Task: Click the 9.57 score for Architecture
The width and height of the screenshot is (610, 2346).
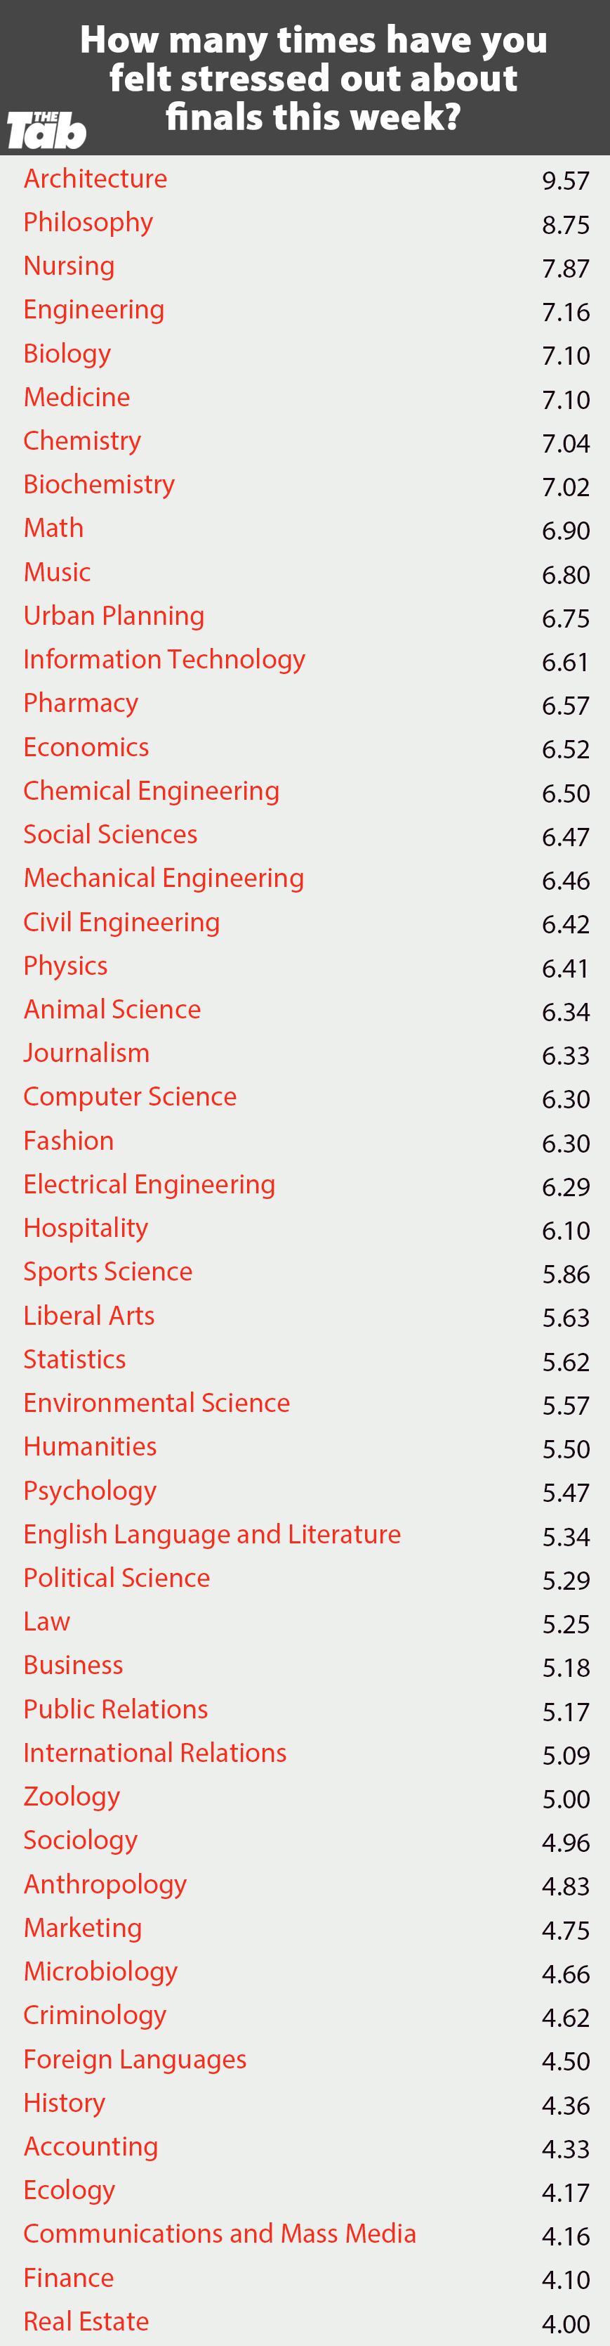Action: pyautogui.click(x=566, y=181)
